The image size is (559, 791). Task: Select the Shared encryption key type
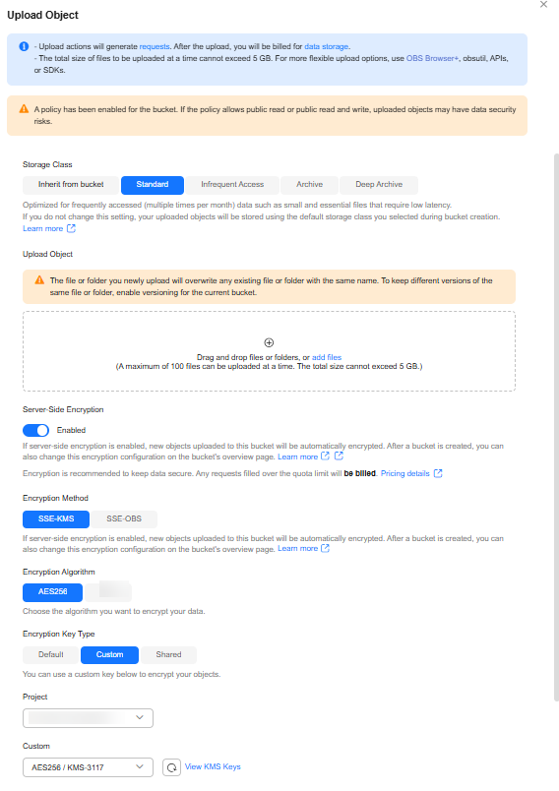point(168,654)
